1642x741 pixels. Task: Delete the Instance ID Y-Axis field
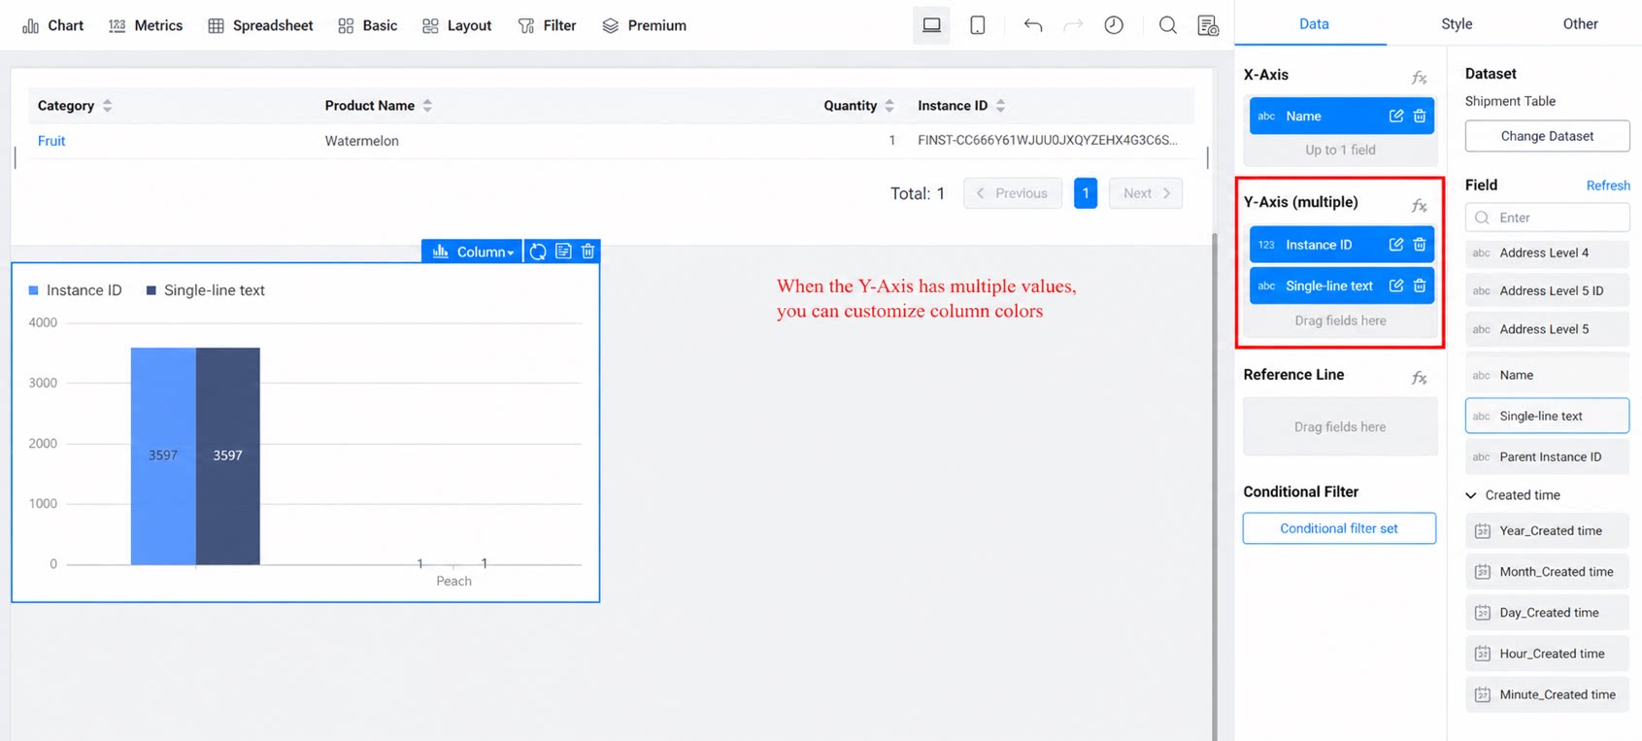click(1420, 245)
